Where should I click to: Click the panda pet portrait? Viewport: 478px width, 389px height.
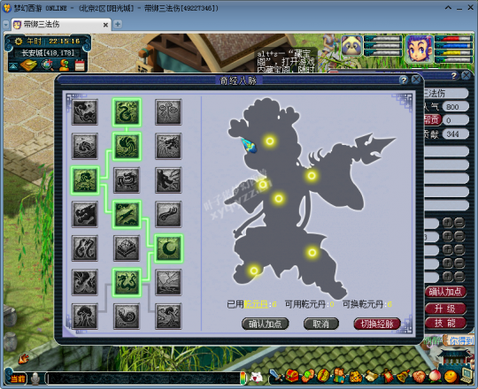(x=351, y=46)
